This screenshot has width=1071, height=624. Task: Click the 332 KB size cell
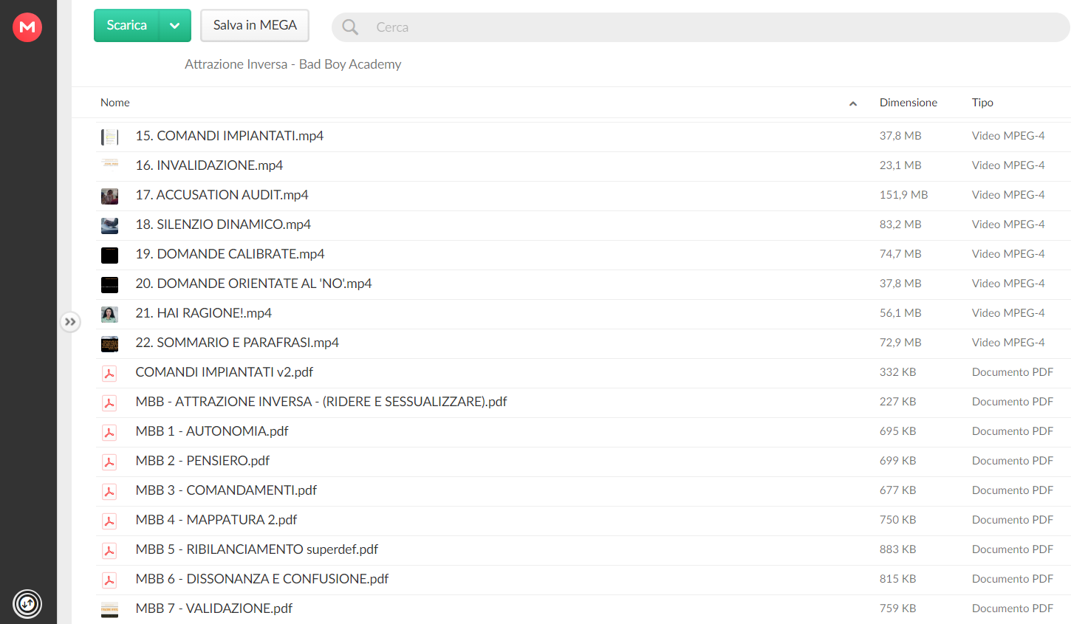[897, 372]
